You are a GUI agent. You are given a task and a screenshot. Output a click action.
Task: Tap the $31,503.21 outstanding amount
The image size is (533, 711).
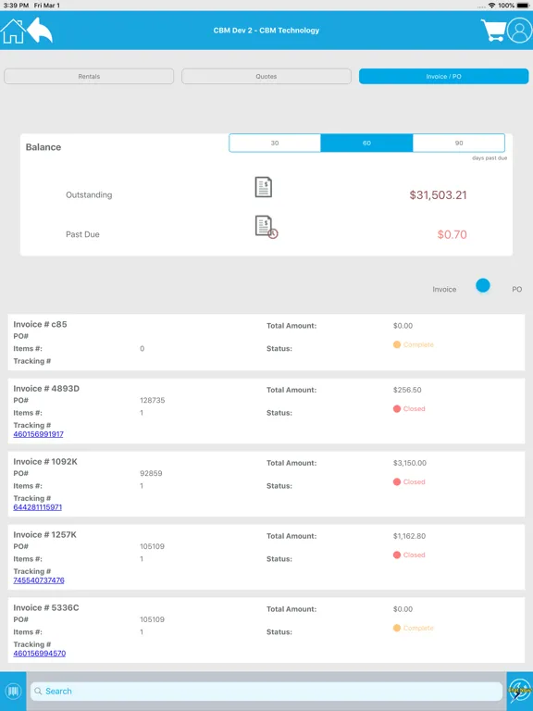pyautogui.click(x=438, y=195)
